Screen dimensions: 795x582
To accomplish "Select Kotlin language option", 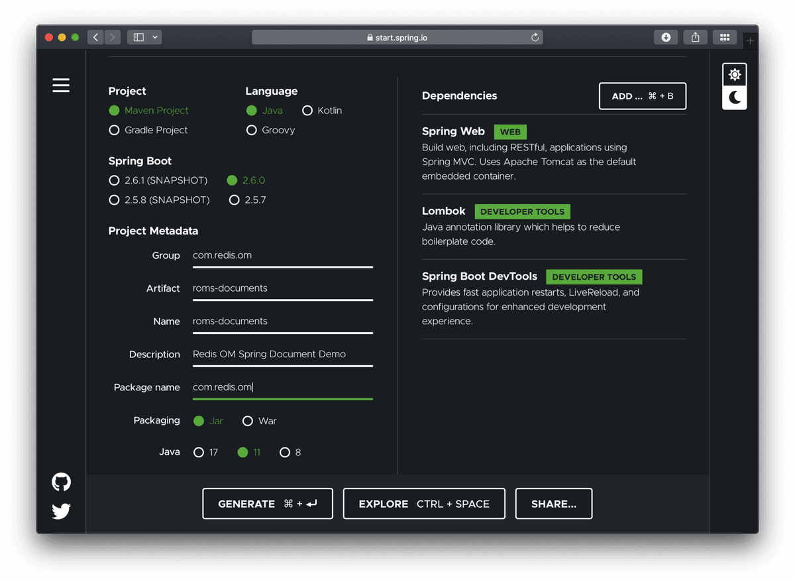I will [x=307, y=111].
